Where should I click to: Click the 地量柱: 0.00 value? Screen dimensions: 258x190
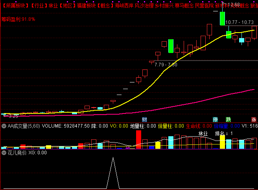(143, 126)
